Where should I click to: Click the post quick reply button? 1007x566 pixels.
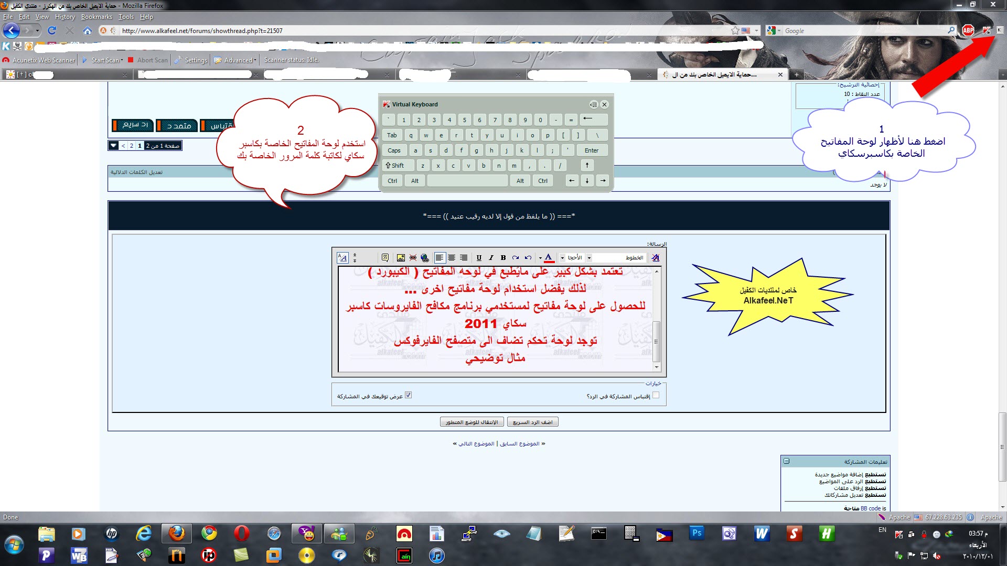tap(532, 422)
